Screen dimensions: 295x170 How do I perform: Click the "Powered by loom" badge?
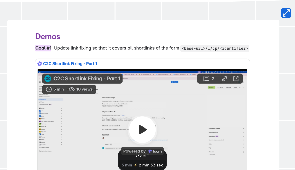pyautogui.click(x=142, y=151)
